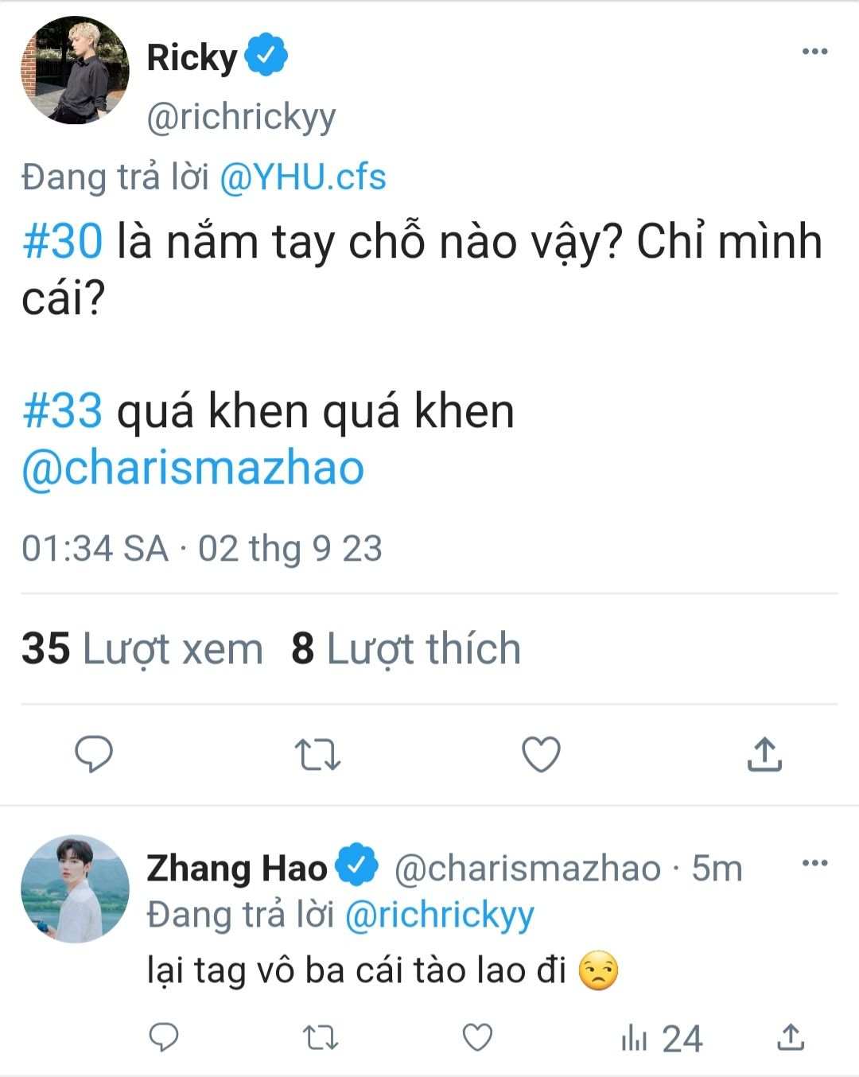Open Ricky's profile picture
The height and width of the screenshot is (1077, 859).
(x=75, y=70)
